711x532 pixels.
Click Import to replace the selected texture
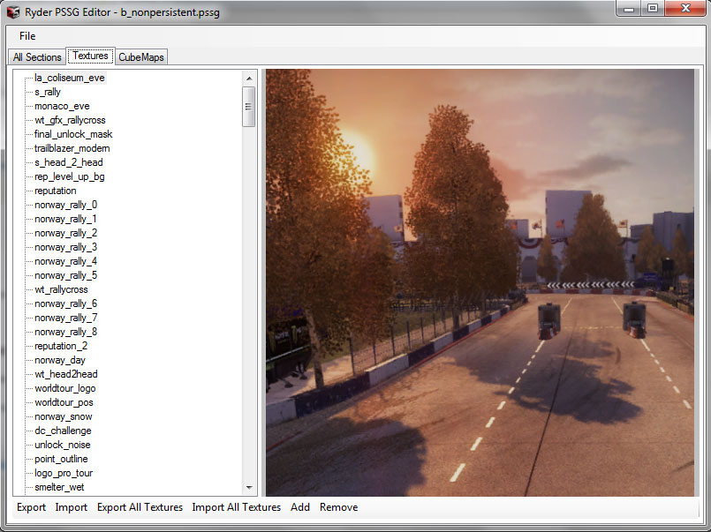(71, 507)
